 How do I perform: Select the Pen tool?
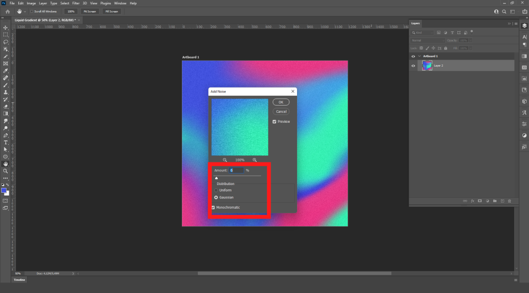tap(6, 135)
